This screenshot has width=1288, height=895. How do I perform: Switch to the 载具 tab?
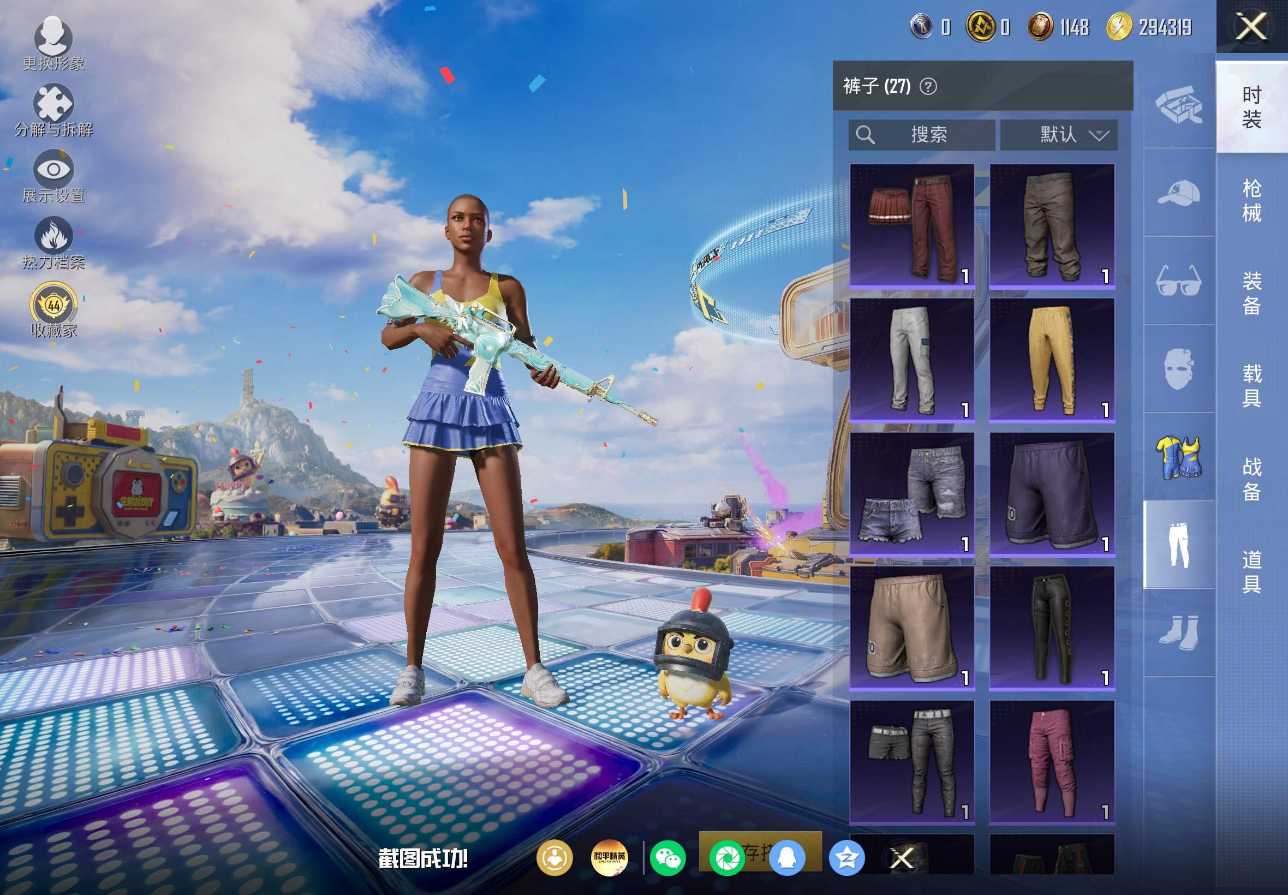click(x=1251, y=386)
